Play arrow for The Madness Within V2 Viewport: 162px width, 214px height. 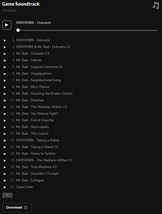(x=5, y=161)
